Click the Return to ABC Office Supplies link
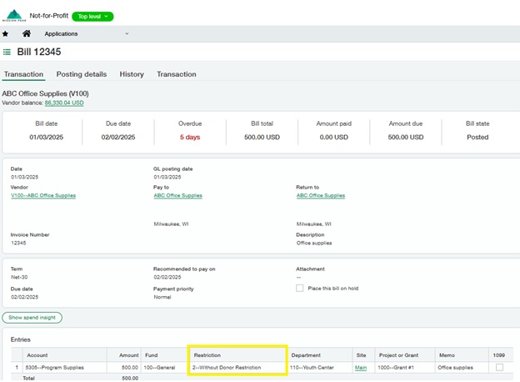This screenshot has width=520, height=382. tap(321, 195)
